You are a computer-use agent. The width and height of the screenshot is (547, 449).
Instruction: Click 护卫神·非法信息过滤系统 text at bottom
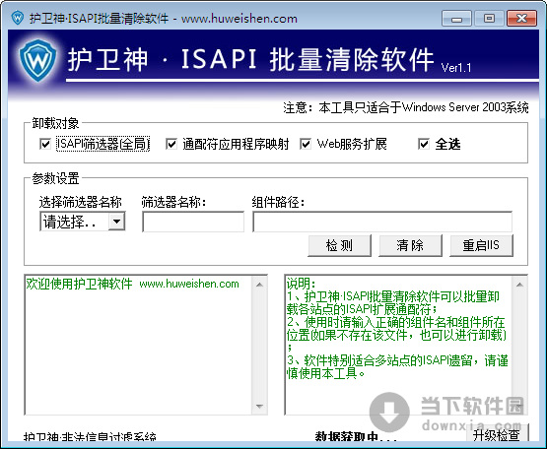coord(90,437)
